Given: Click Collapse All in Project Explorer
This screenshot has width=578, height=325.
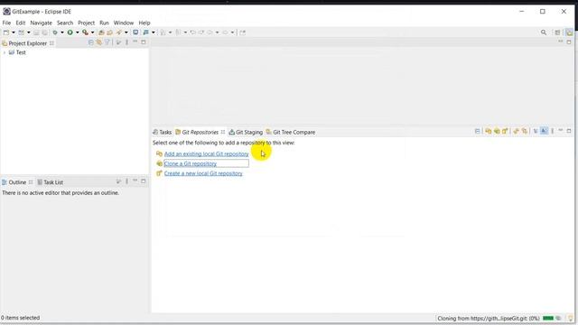Looking at the screenshot, I should pos(90,42).
